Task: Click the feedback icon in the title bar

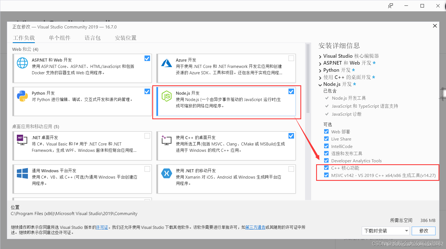Action: tap(390, 6)
